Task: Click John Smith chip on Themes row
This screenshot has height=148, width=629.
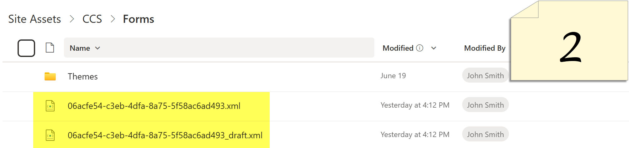Action: click(x=485, y=75)
